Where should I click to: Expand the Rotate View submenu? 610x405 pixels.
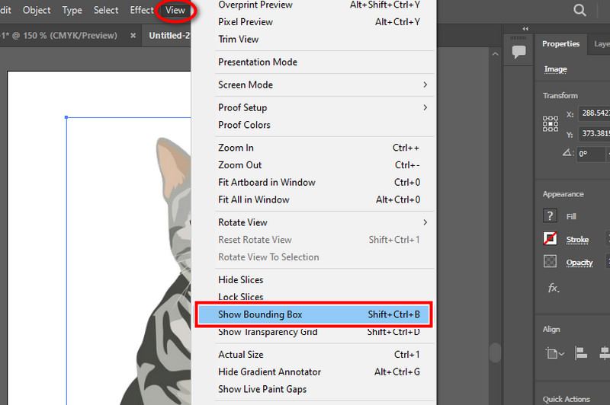(319, 222)
